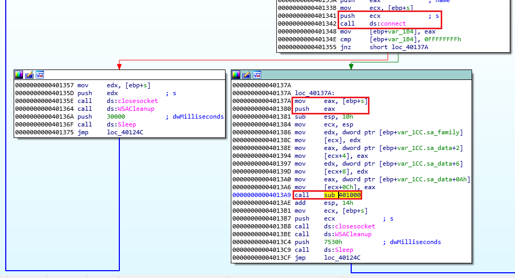The image size is (515, 278).
Task: Open node color picker on left block
Action: (19, 75)
